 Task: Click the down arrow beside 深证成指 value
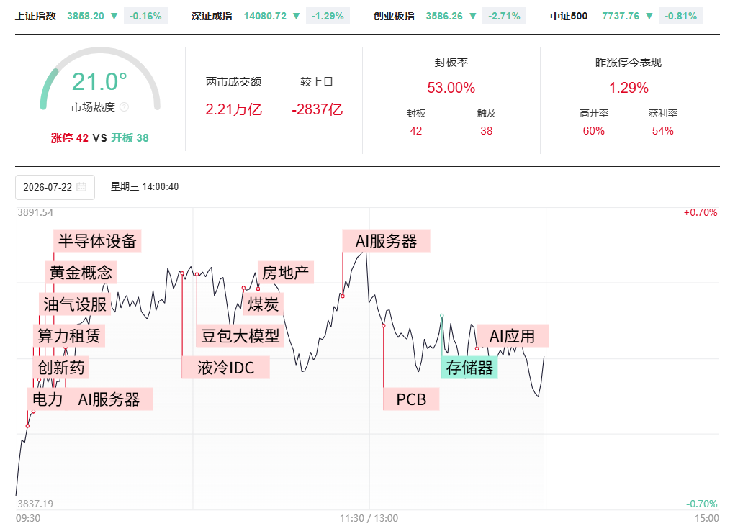[296, 16]
